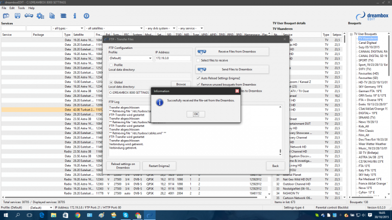Screen dimensions: 392x220
Task: Enable the Select files to receive checkbox
Action: (x=198, y=61)
